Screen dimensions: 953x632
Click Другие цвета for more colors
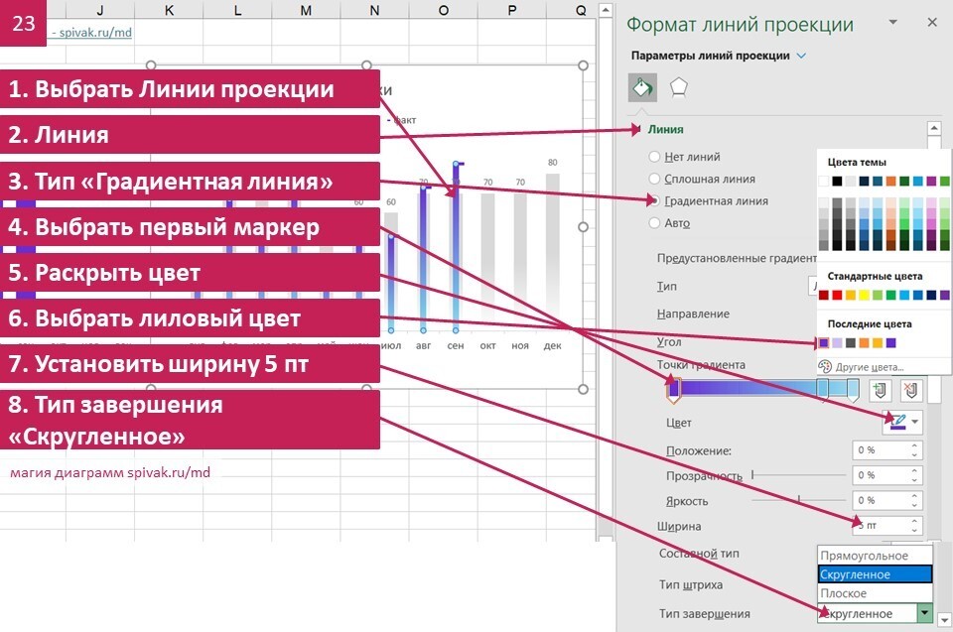tap(872, 366)
